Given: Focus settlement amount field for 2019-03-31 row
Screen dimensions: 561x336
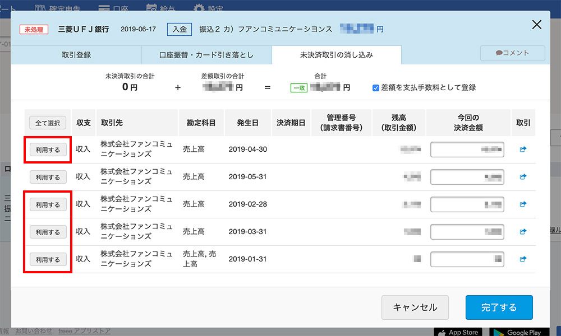Looking at the screenshot, I should tap(467, 232).
